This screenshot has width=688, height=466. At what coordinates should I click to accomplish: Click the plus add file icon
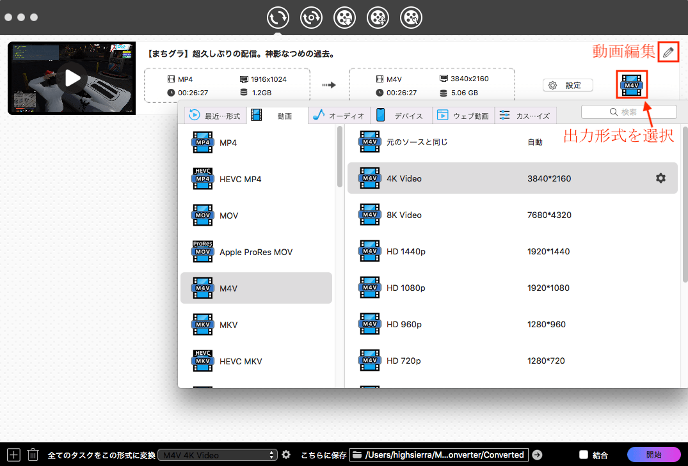[x=13, y=455]
